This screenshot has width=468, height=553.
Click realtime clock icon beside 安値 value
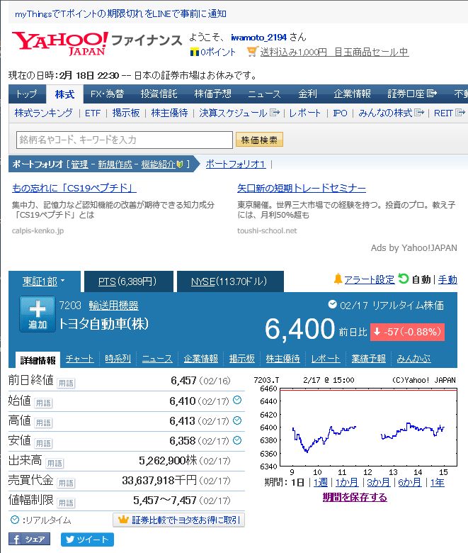237,440
